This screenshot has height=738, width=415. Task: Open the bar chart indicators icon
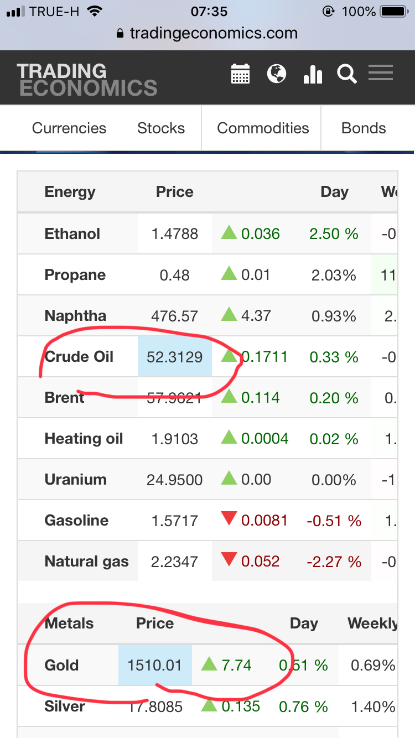[313, 74]
